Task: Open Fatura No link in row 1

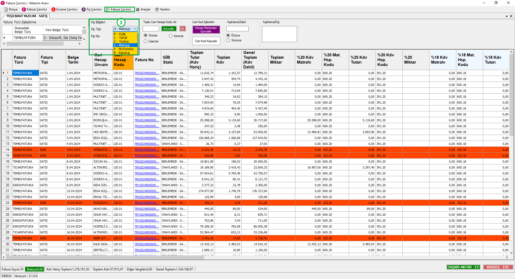Action: [x=147, y=73]
